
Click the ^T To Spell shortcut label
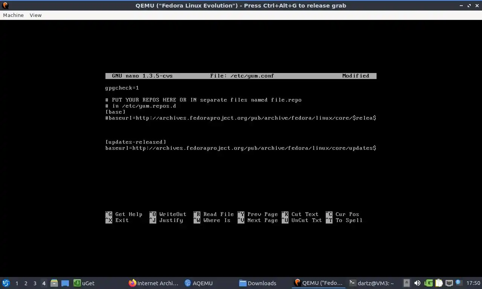click(344, 220)
